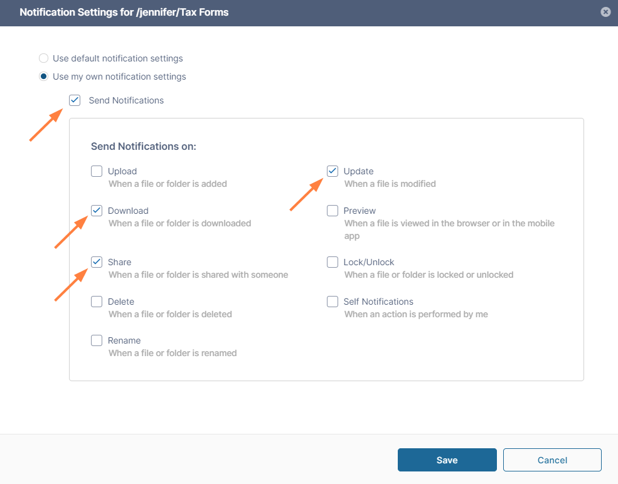Click the Update label text
This screenshot has height=484, width=618.
coord(358,171)
